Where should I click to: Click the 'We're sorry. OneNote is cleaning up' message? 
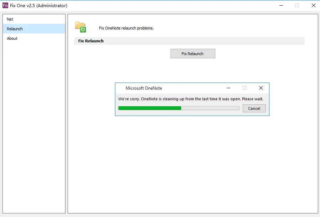pyautogui.click(x=191, y=99)
